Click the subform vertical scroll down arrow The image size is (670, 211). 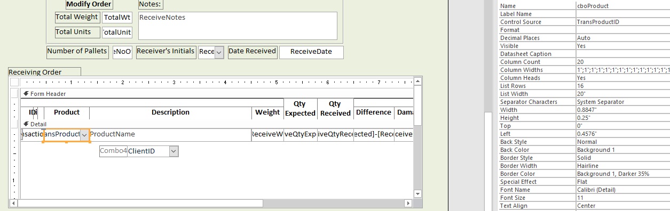tap(417, 194)
